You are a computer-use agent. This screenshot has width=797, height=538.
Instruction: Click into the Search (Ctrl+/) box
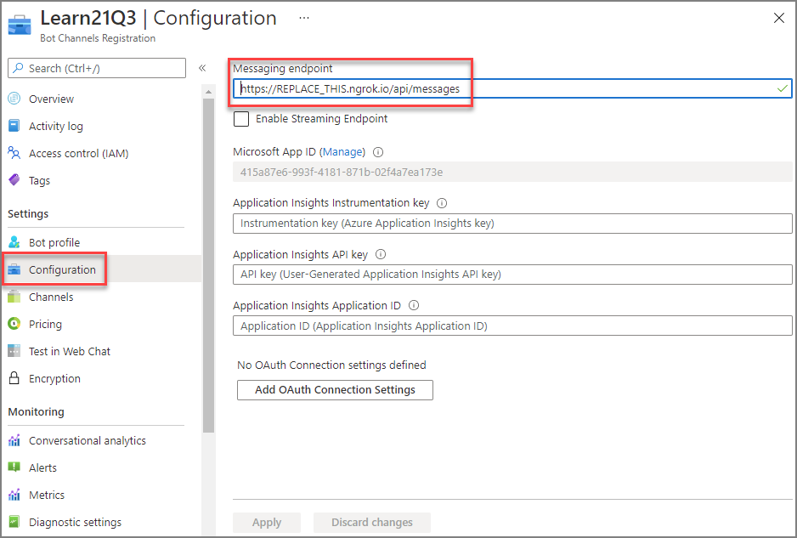(97, 68)
